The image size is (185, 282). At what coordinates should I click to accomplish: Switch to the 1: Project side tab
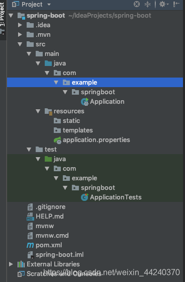(3, 19)
